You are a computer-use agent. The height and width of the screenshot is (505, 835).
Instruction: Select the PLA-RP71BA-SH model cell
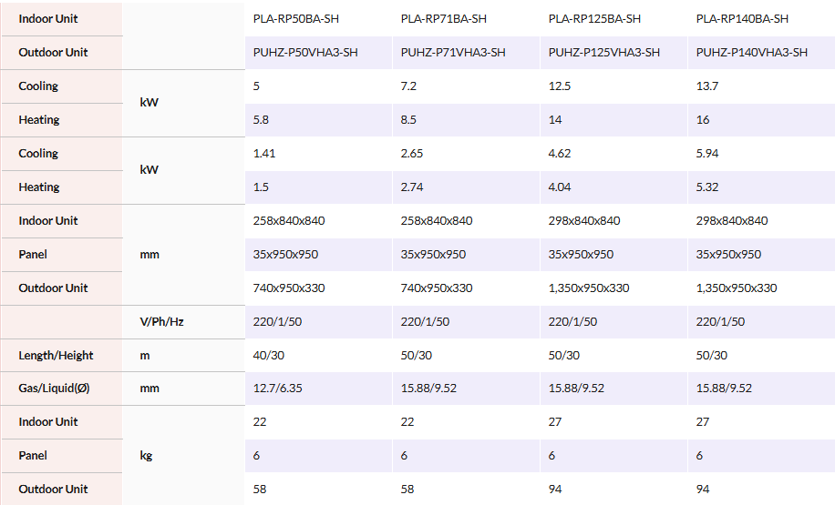pos(443,19)
